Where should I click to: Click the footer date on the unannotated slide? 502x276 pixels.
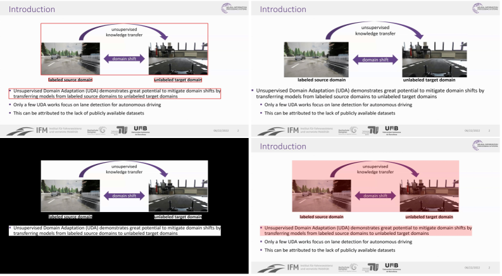click(x=472, y=130)
